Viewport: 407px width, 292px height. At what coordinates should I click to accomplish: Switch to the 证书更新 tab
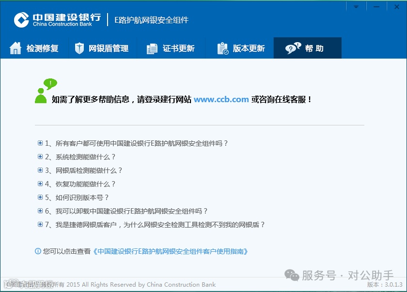pos(171,48)
